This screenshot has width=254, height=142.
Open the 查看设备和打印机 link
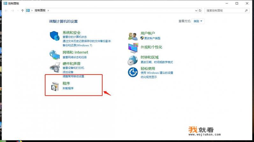(x=73, y=68)
